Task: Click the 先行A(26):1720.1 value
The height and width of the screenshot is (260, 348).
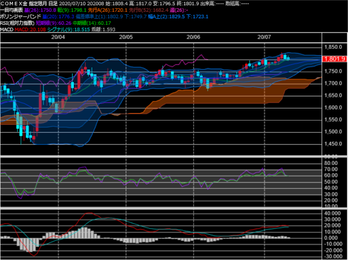Action: coord(108,10)
